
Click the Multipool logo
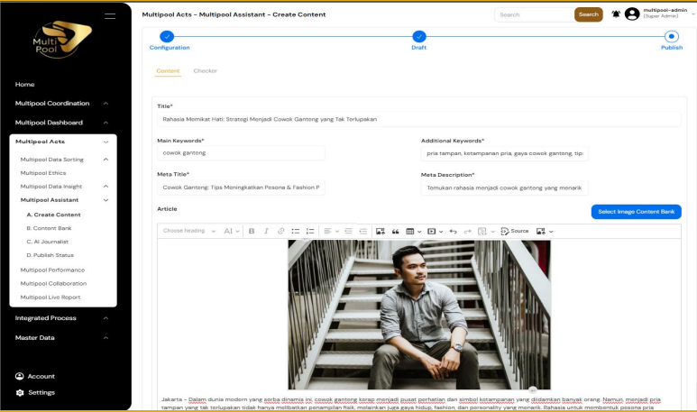pyautogui.click(x=62, y=39)
